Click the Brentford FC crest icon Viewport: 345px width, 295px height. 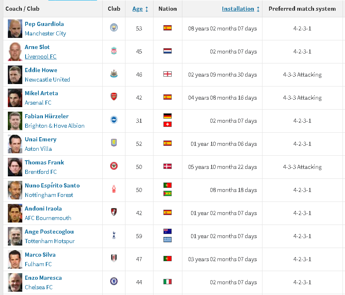tap(114, 166)
